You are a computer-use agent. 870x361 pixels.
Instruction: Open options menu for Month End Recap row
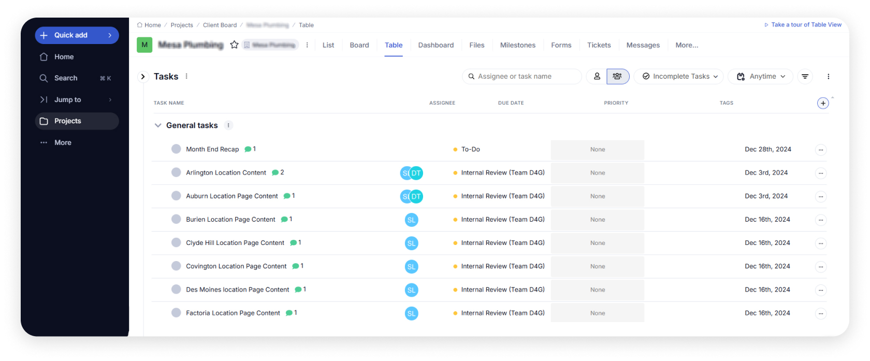pyautogui.click(x=820, y=150)
